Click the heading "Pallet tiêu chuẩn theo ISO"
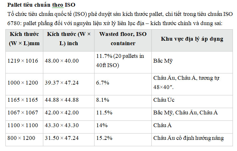Viewport: 237px width, 151px height. coord(41,5)
